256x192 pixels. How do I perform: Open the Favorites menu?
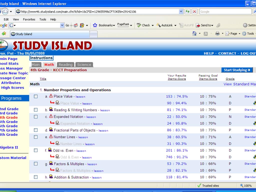(x=29, y=19)
